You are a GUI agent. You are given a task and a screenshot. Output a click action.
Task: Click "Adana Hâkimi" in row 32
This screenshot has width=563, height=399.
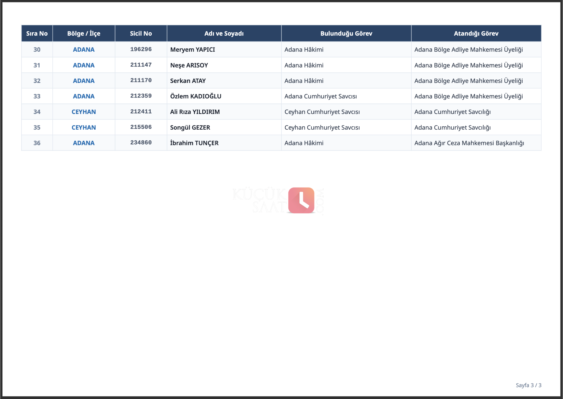click(304, 81)
